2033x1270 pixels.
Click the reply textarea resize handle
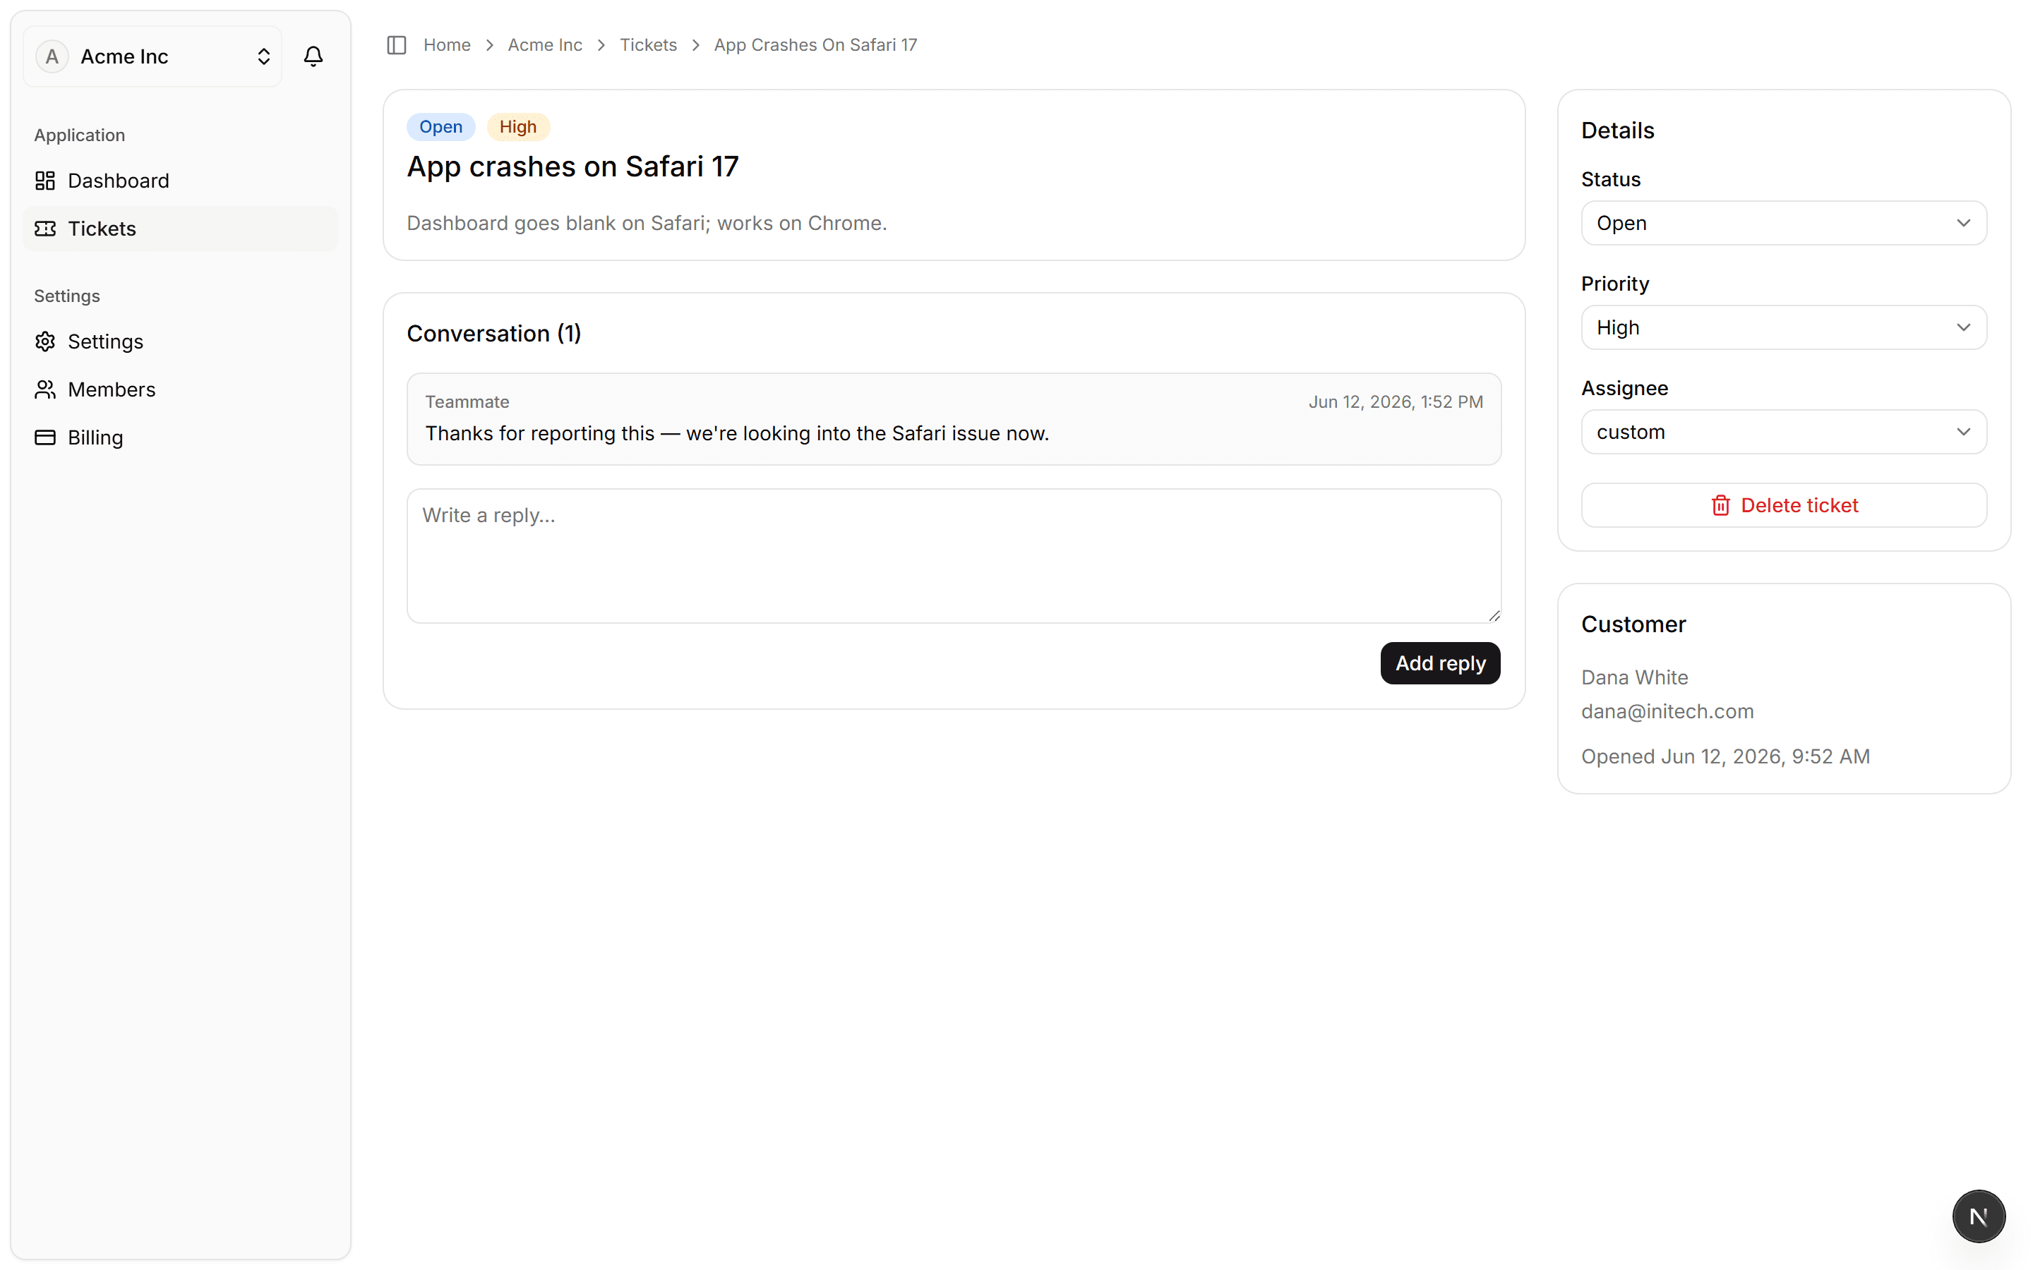click(1494, 616)
